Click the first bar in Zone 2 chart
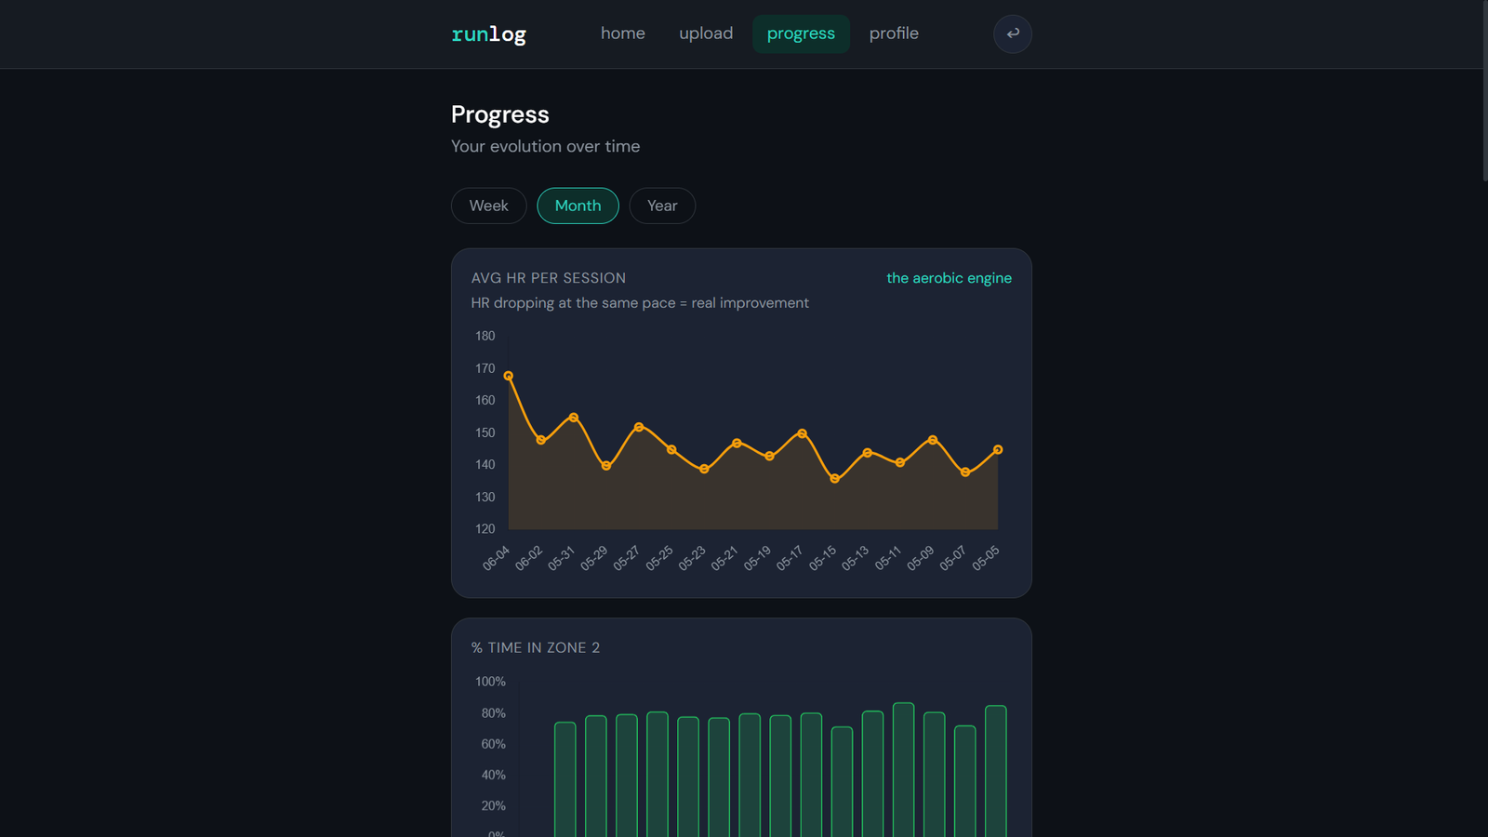The image size is (1488, 837). tap(565, 779)
